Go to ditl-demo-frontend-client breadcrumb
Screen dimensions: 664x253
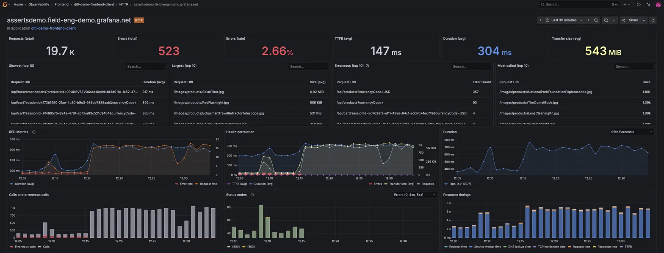coord(95,4)
